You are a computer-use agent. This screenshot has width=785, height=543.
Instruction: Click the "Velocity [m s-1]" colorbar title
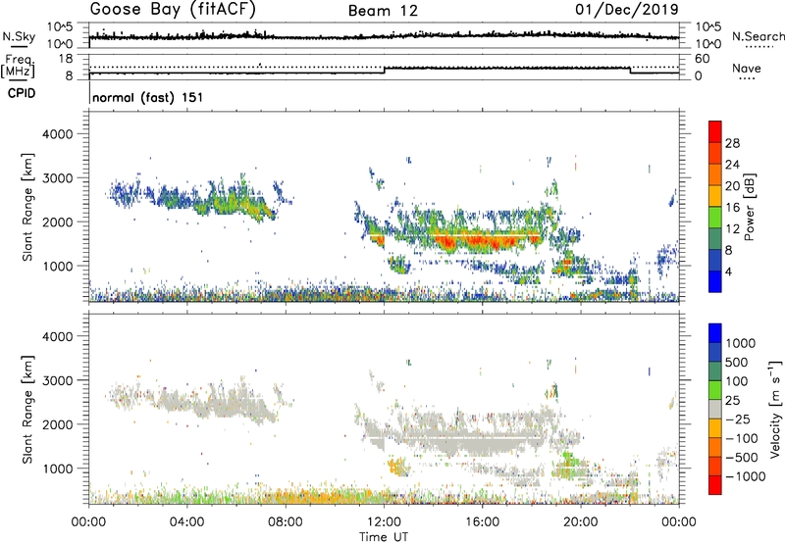[x=775, y=409]
